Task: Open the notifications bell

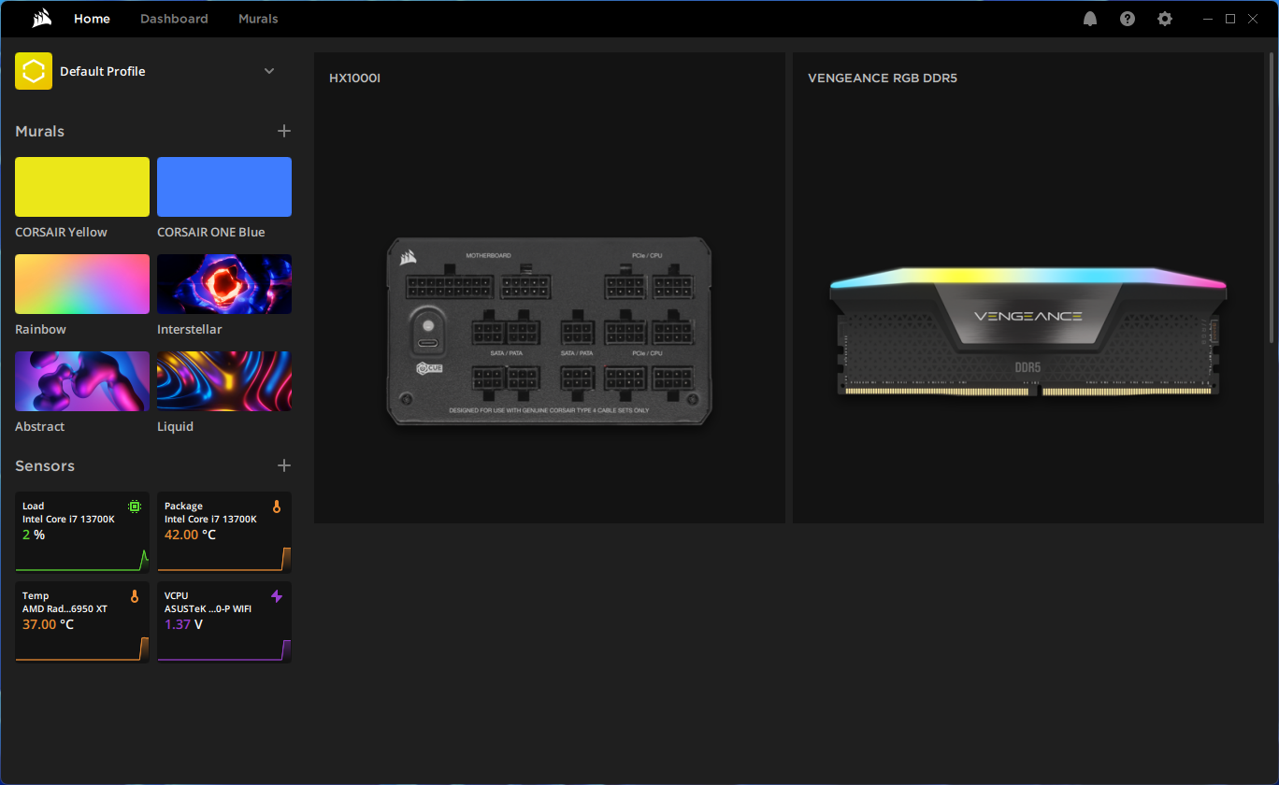Action: (x=1090, y=19)
